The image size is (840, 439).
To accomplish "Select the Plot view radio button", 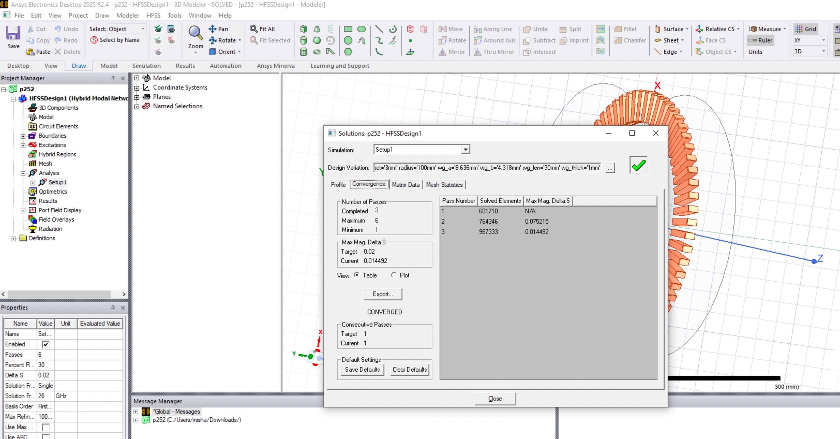I will point(394,275).
